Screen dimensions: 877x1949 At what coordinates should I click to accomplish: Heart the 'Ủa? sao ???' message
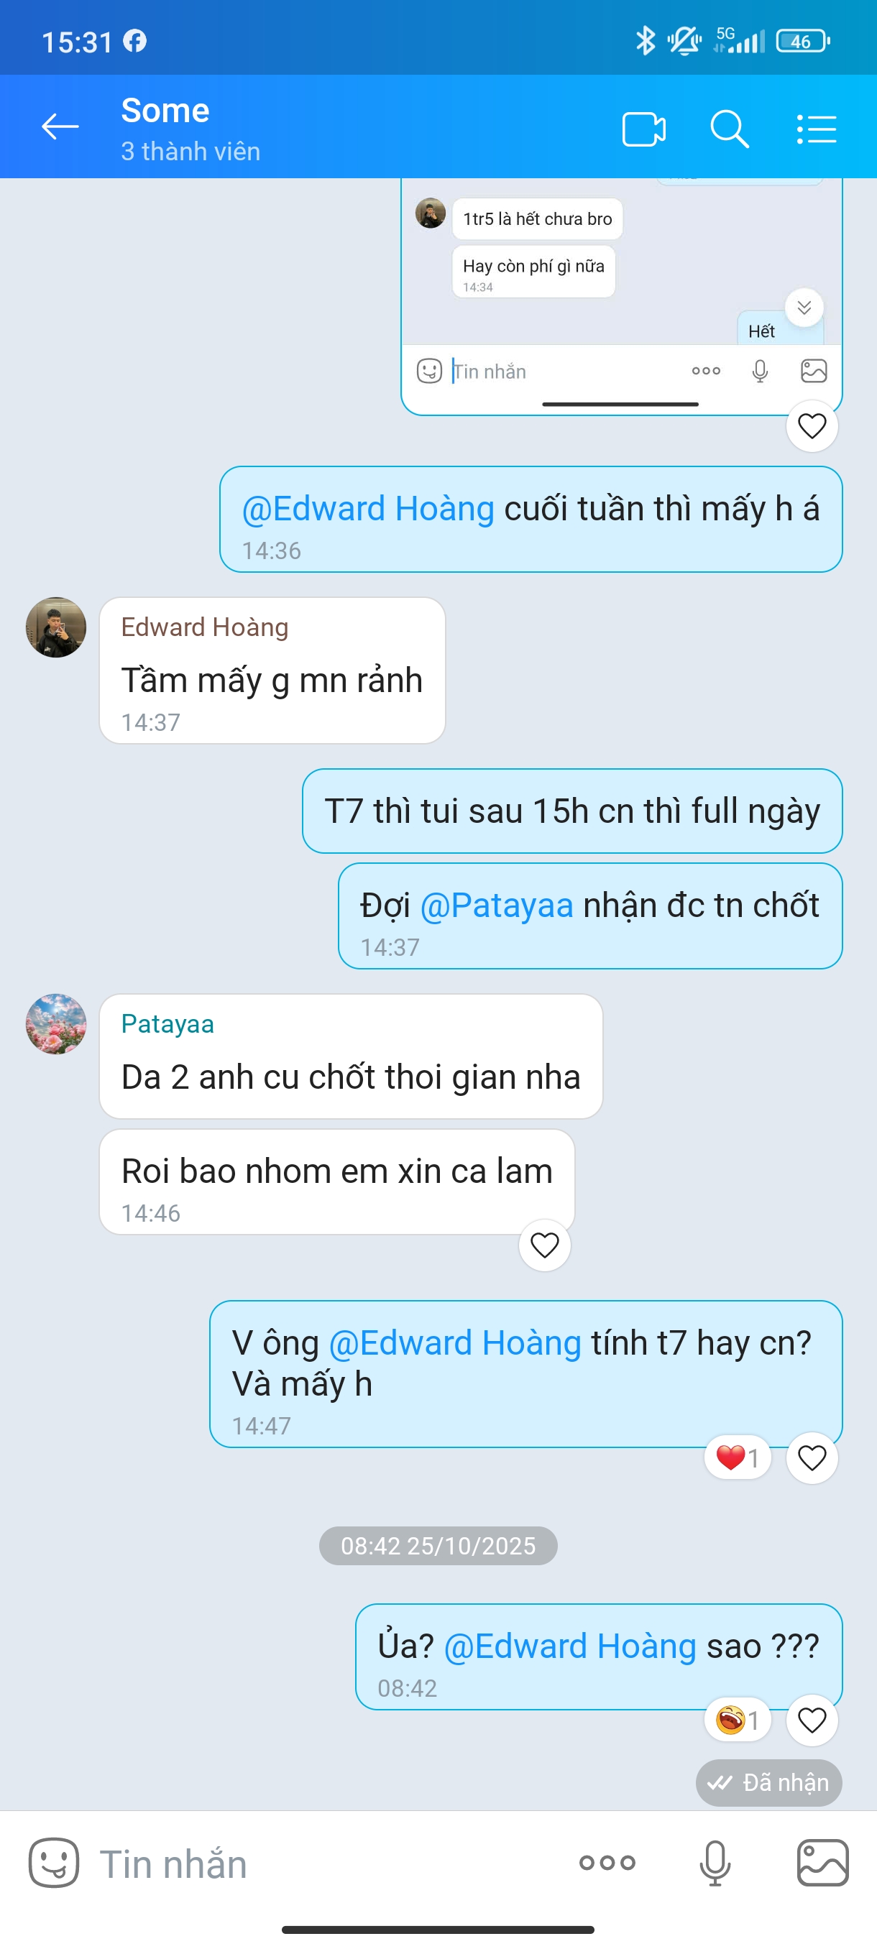pyautogui.click(x=812, y=1720)
